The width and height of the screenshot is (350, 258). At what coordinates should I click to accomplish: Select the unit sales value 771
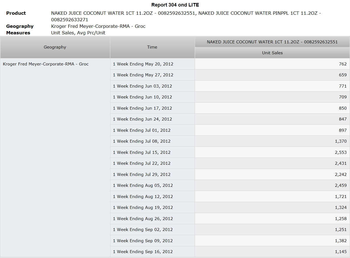(272, 86)
